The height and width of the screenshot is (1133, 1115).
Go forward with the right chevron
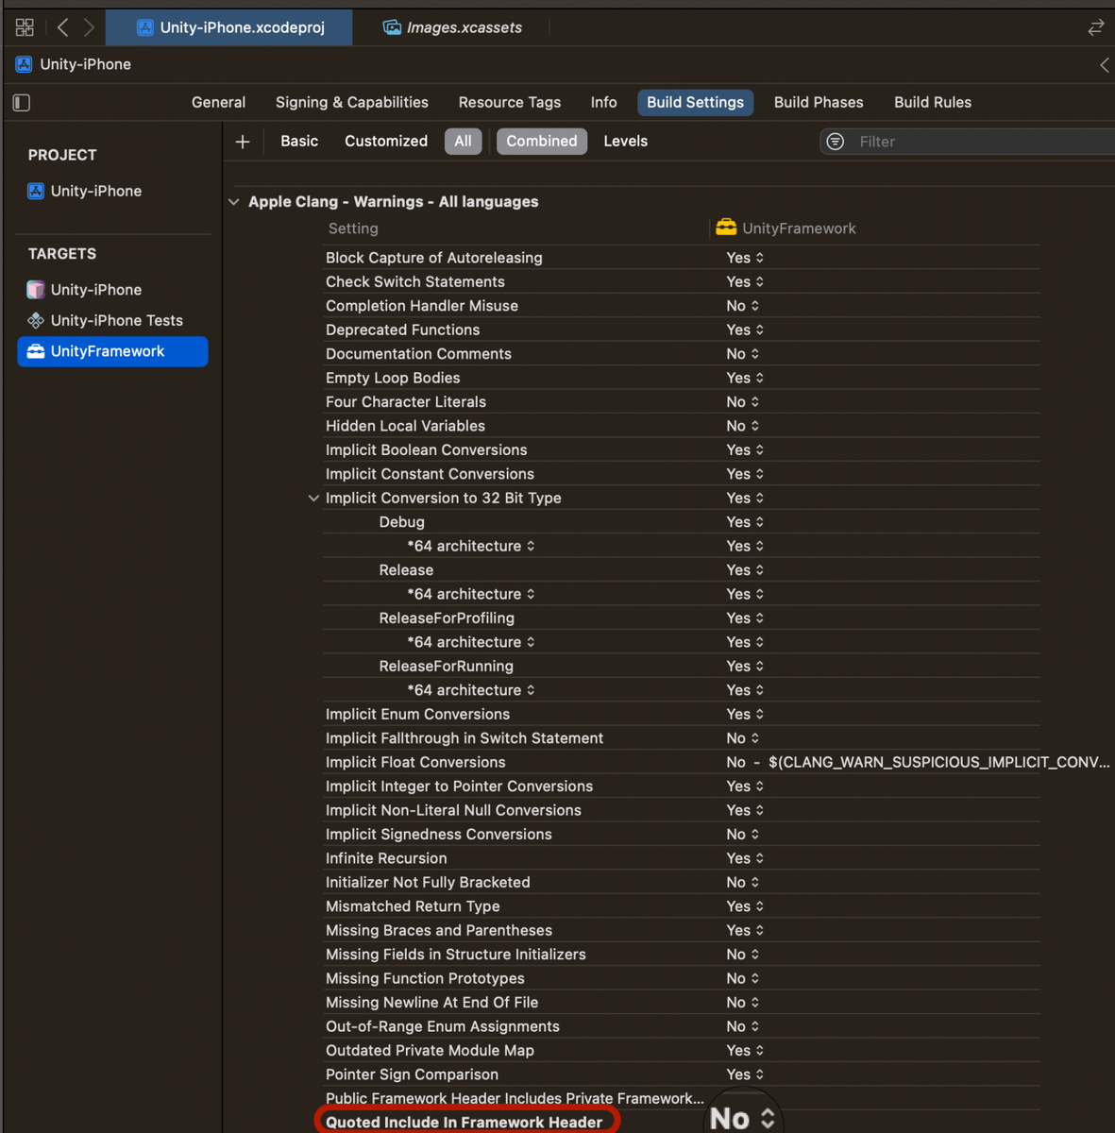click(x=89, y=27)
